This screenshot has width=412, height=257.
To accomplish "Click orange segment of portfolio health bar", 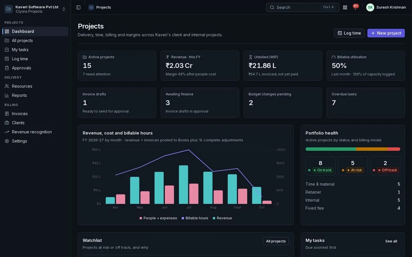I will [x=372, y=149].
